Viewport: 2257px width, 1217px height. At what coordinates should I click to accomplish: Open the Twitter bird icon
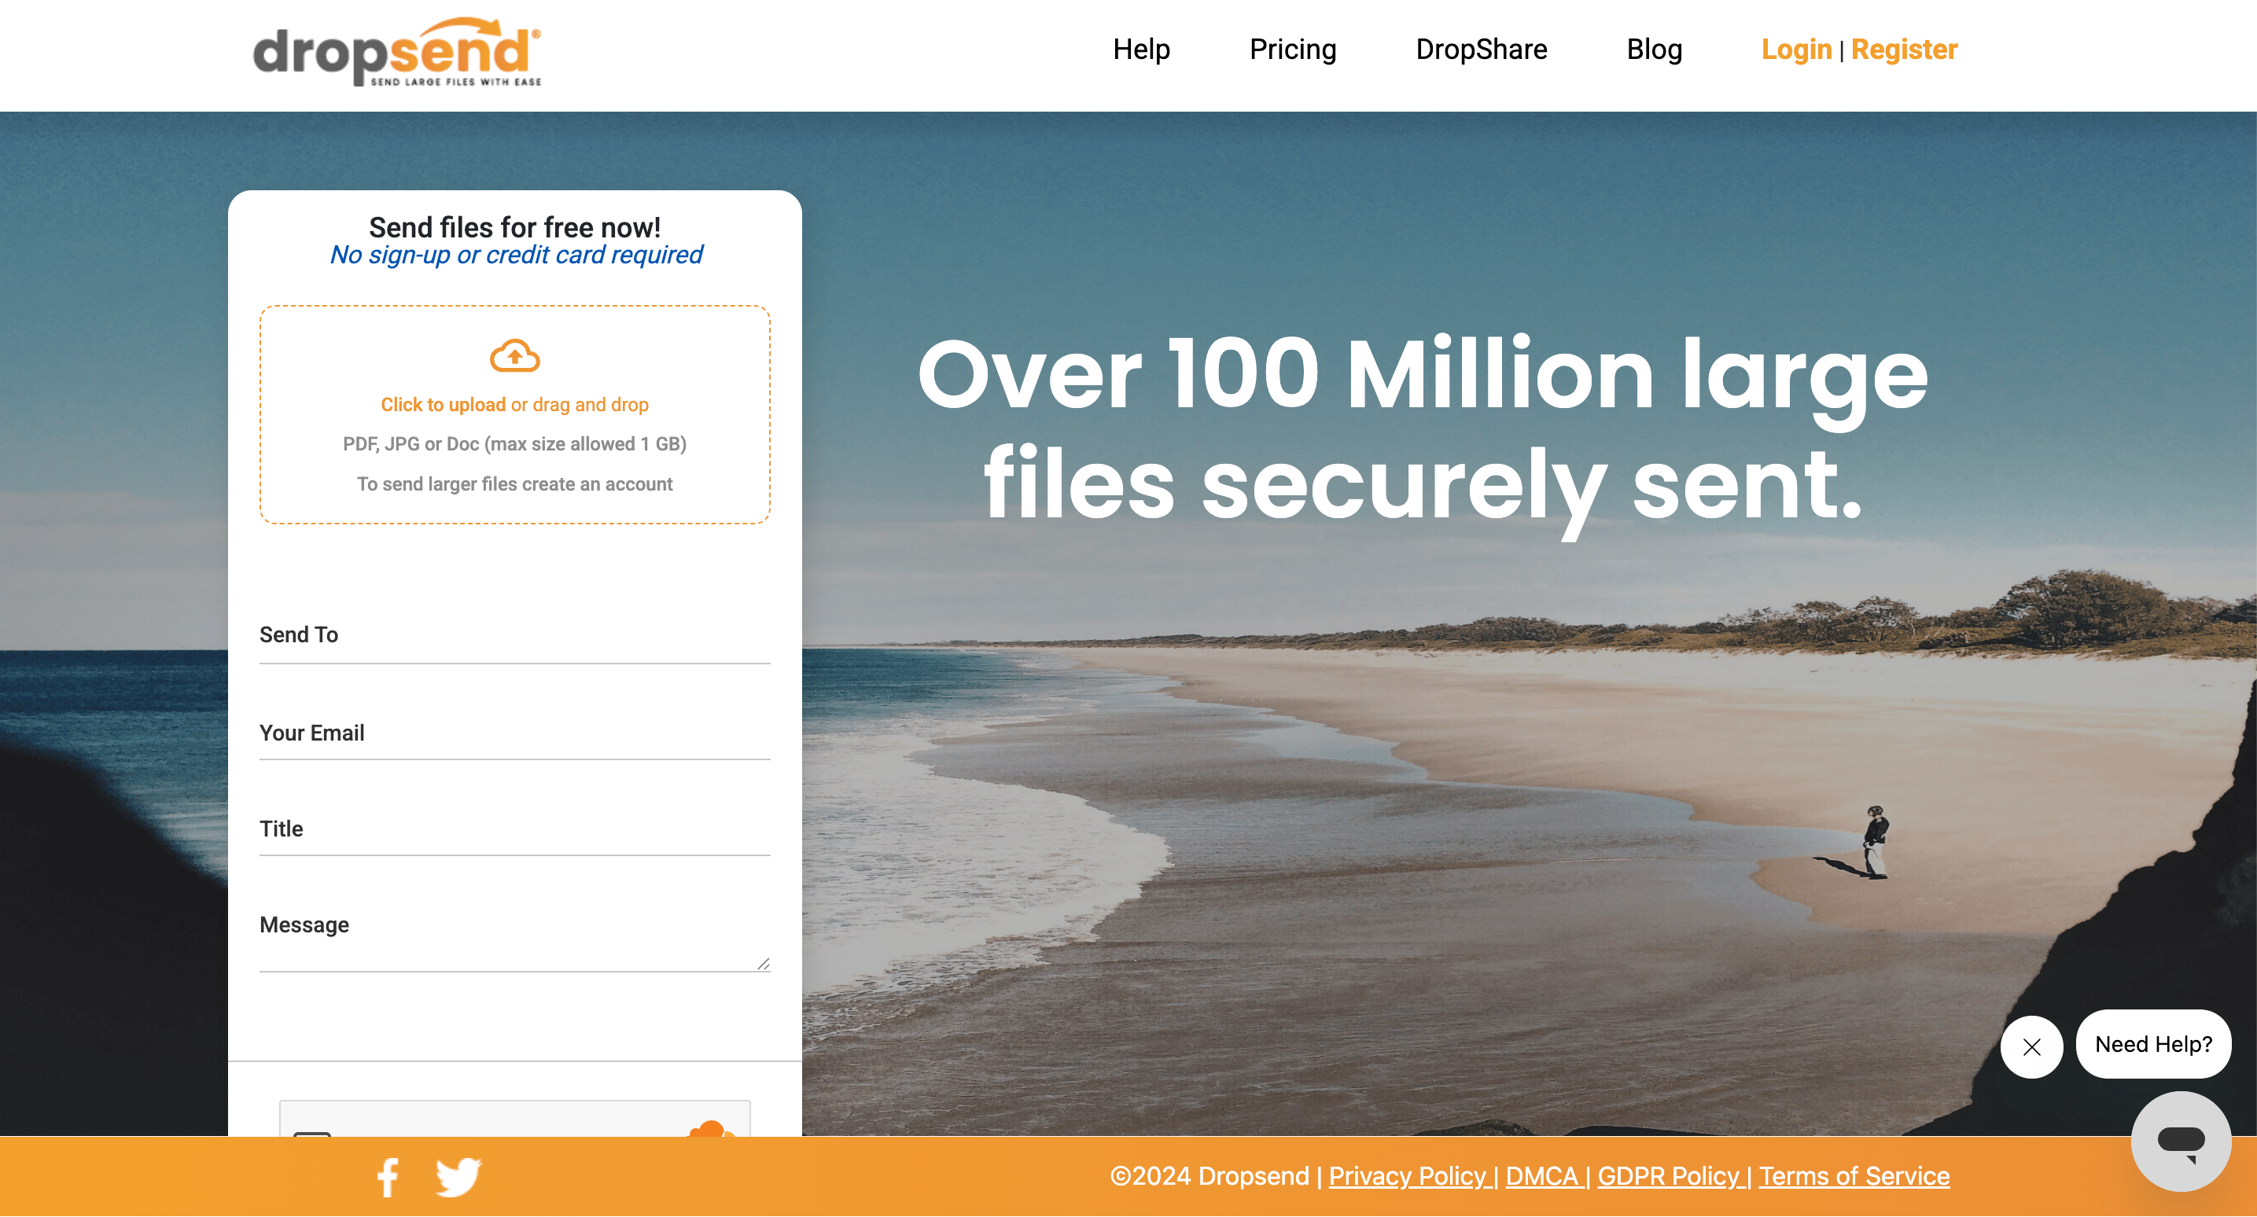(458, 1178)
